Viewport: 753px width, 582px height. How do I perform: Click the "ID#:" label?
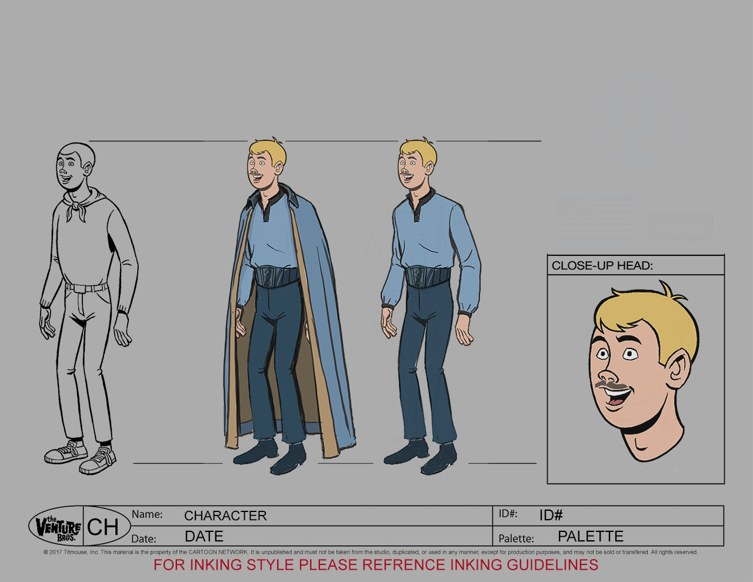click(508, 514)
